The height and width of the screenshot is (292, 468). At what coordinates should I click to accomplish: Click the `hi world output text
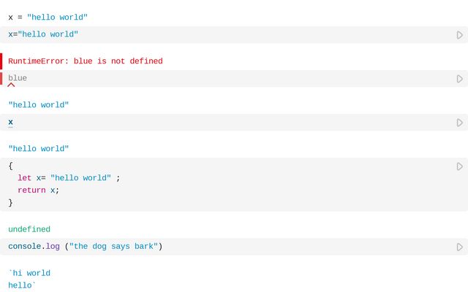point(29,274)
